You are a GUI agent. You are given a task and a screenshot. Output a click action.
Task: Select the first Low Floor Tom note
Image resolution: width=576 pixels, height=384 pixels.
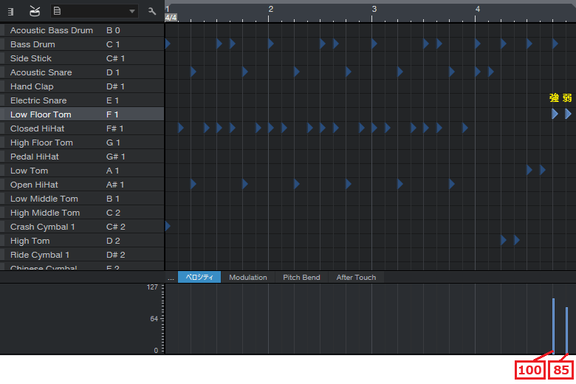click(555, 114)
